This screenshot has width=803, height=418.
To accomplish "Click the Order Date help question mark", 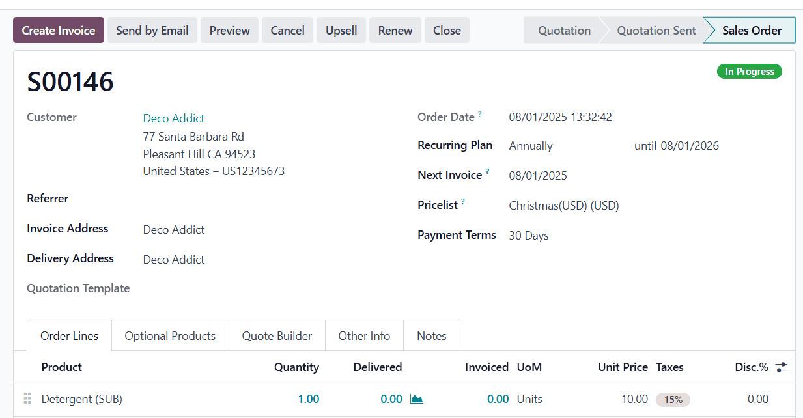I will pos(480,115).
